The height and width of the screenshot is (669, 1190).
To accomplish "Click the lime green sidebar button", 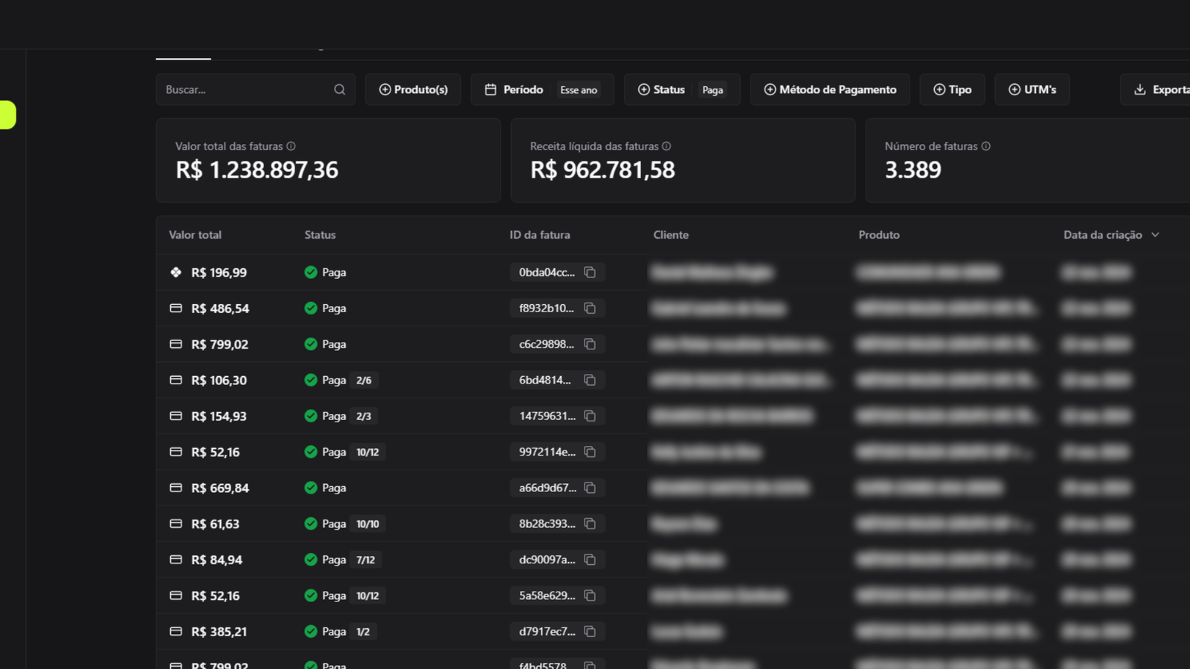I will click(x=7, y=114).
